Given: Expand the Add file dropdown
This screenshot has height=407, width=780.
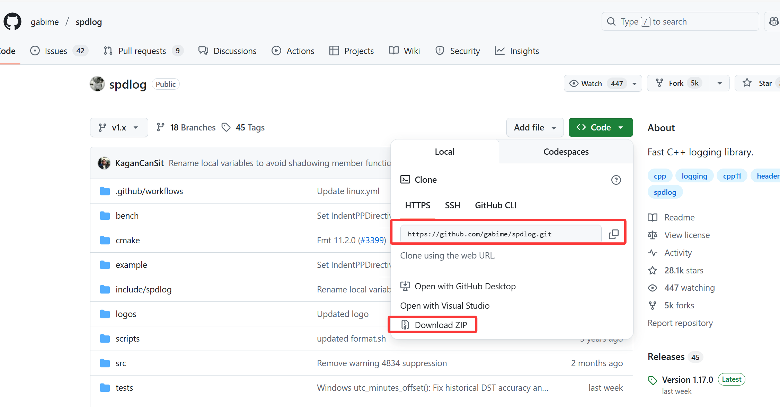Looking at the screenshot, I should coord(534,128).
